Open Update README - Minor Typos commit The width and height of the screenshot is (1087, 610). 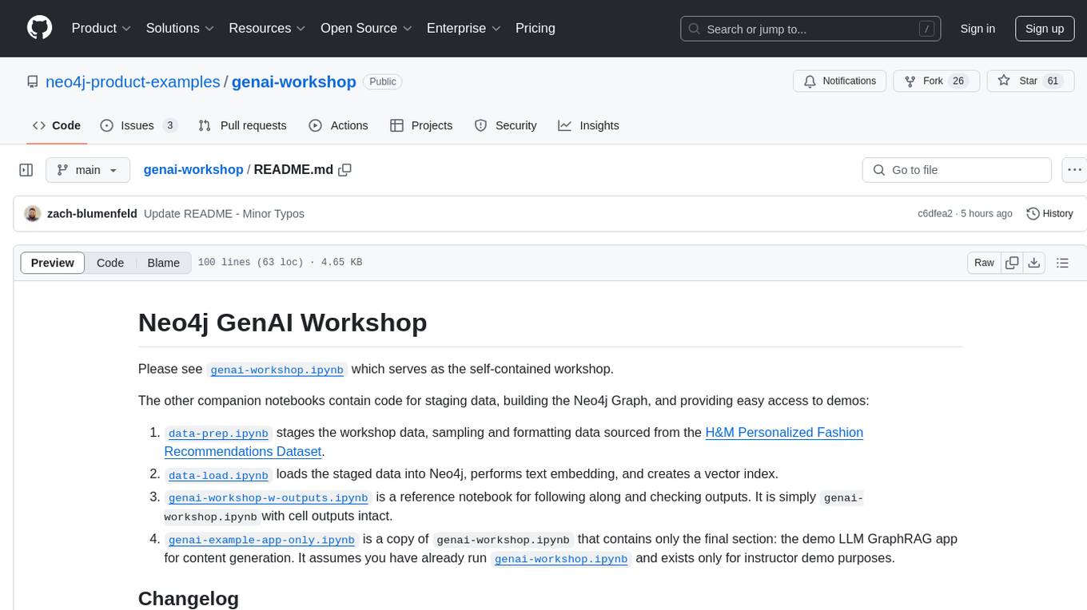(x=224, y=214)
